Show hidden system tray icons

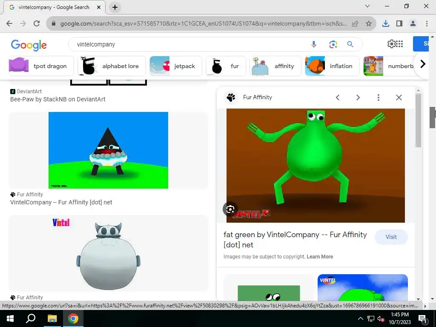click(360, 318)
